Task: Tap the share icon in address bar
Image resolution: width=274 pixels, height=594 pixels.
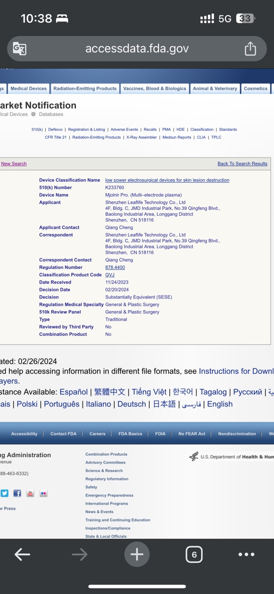Action: (x=250, y=48)
